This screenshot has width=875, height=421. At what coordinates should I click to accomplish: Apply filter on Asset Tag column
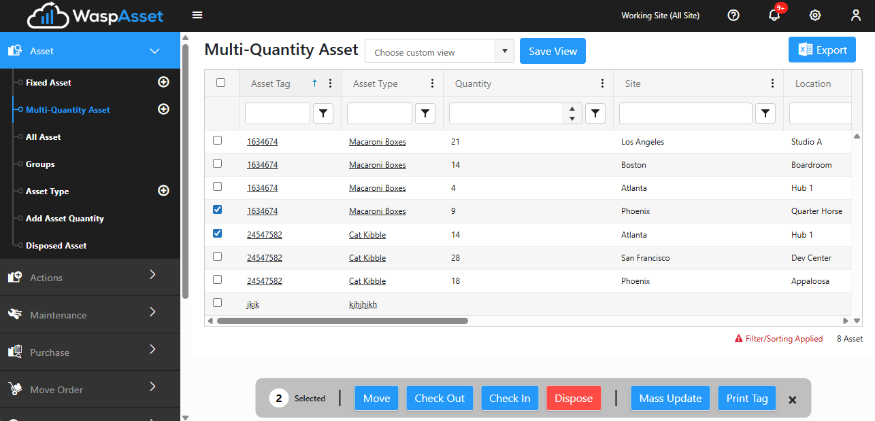323,113
